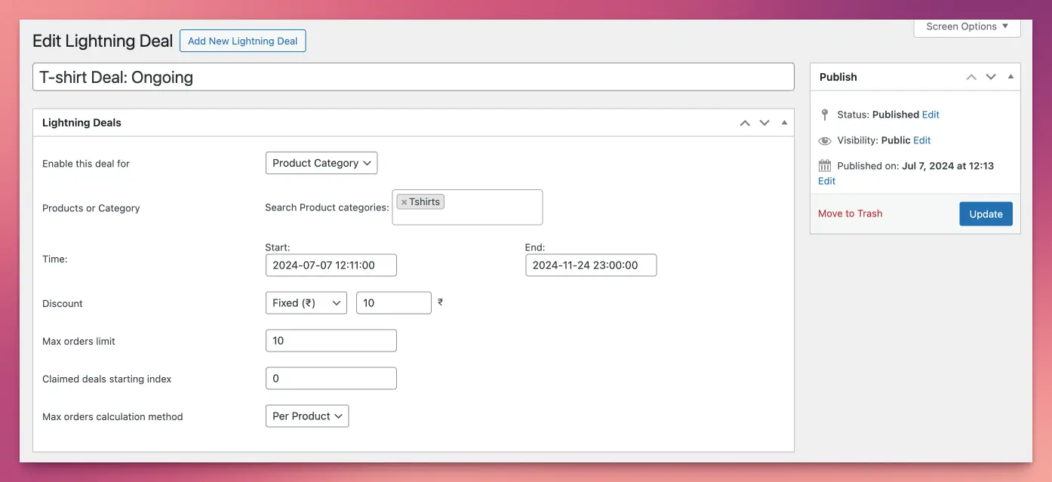Move Lightning Deals panel down arrow
The image size is (1052, 482).
coord(764,123)
